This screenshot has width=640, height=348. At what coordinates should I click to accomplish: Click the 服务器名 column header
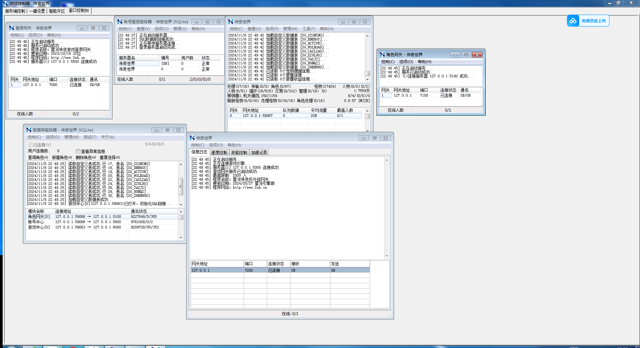coord(138,58)
